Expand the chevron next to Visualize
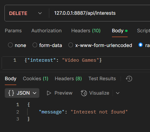Viewport: 150px width, 132px height. (118, 93)
